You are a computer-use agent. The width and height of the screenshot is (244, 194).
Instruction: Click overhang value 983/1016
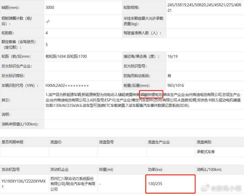pos(176,85)
